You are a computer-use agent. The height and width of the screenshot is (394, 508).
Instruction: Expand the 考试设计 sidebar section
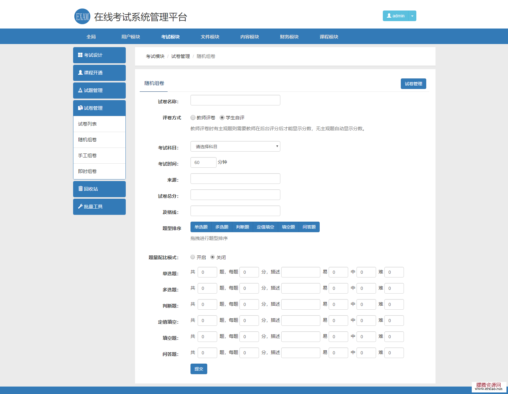[x=99, y=55]
